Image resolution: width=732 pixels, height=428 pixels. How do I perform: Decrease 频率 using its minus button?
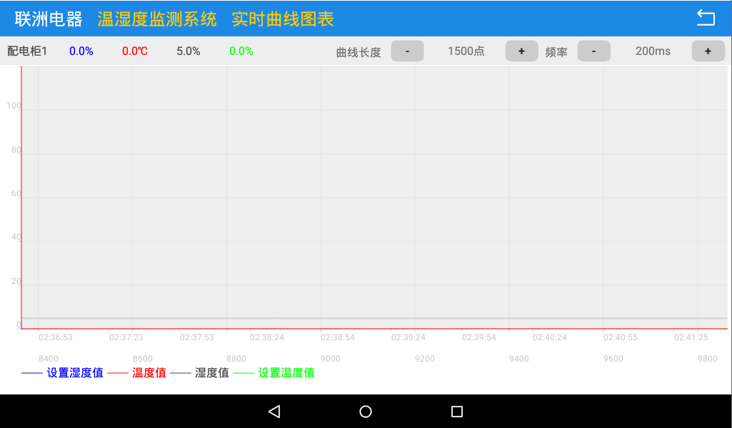(593, 51)
